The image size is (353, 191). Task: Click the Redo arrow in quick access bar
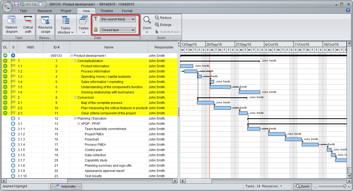point(34,4)
